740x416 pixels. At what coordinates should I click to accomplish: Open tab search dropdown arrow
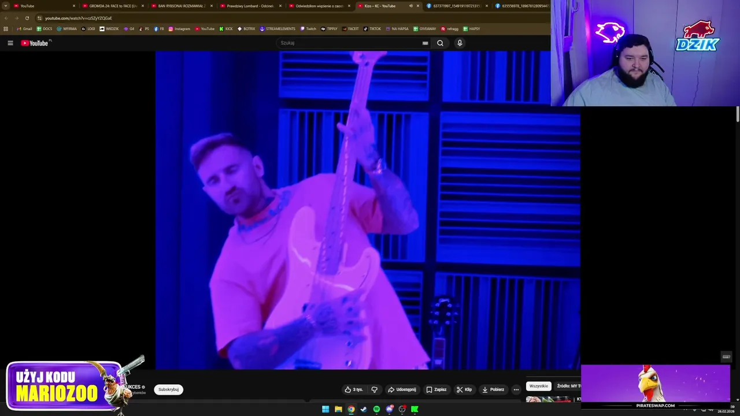pos(6,6)
